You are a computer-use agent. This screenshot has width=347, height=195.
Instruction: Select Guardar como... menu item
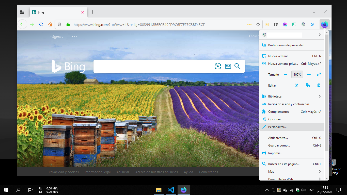click(x=292, y=145)
